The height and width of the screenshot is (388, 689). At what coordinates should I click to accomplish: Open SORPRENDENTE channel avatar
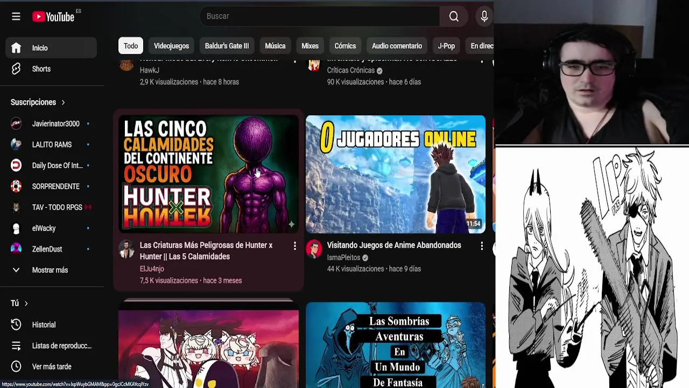pyautogui.click(x=16, y=186)
